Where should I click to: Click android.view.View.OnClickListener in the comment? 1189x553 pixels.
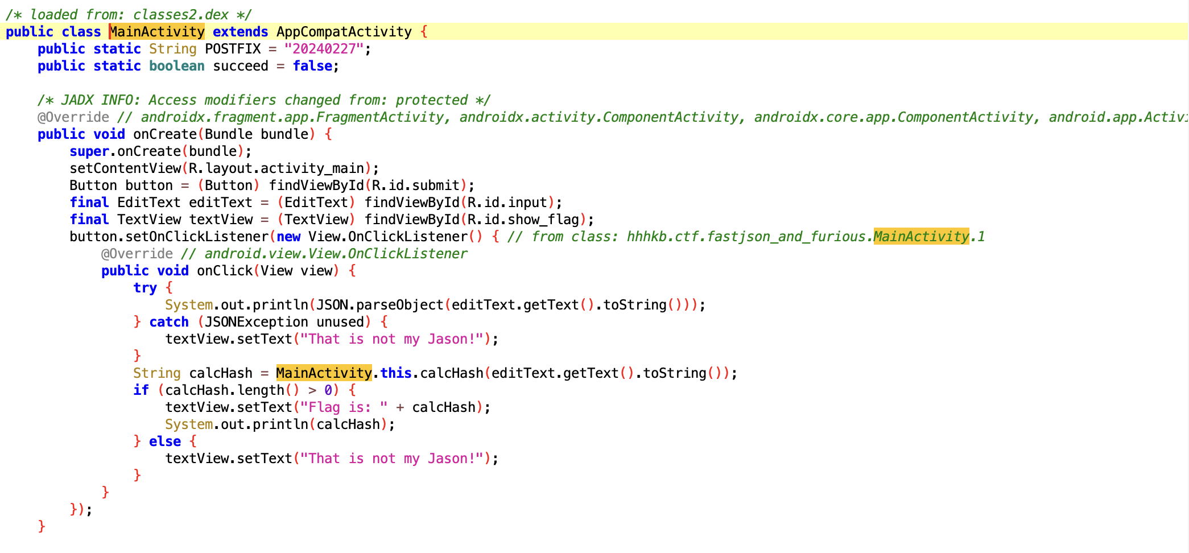click(336, 254)
